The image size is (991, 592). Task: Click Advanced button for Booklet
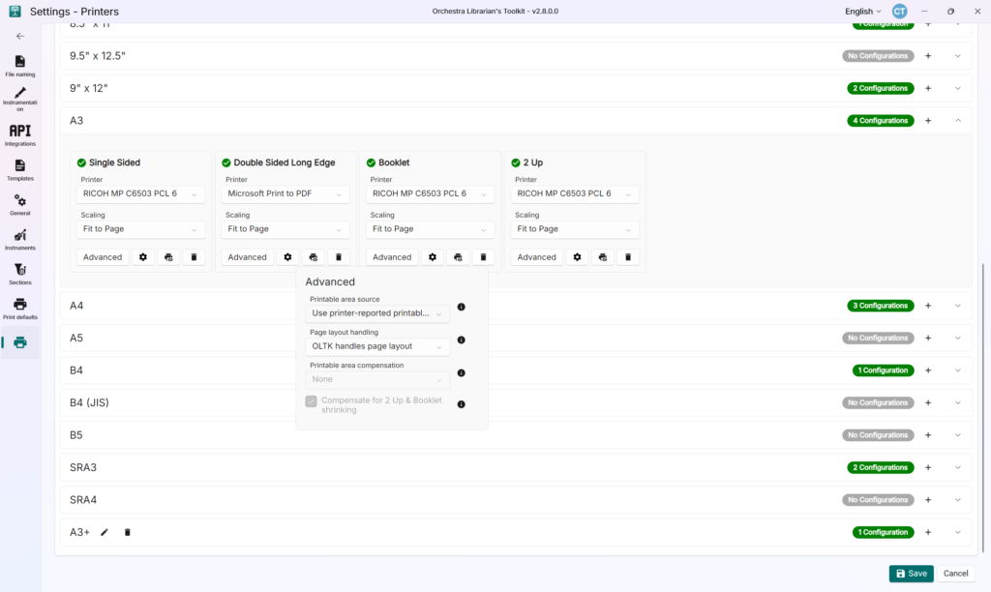[x=392, y=257]
